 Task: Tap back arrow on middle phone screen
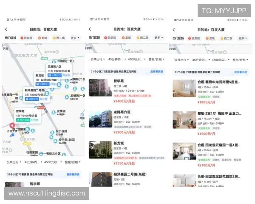(x=90, y=29)
